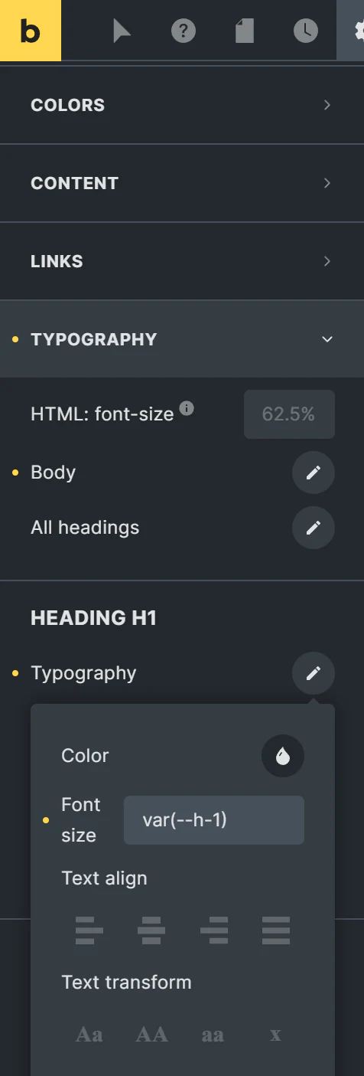The image size is (364, 1076).
Task: Open the revision history clock icon
Action: [x=306, y=31]
